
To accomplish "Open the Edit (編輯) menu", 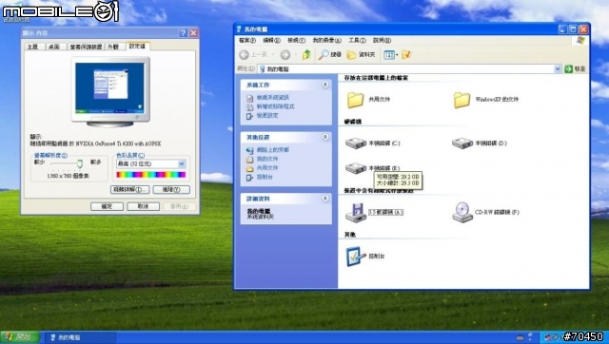I will 271,40.
